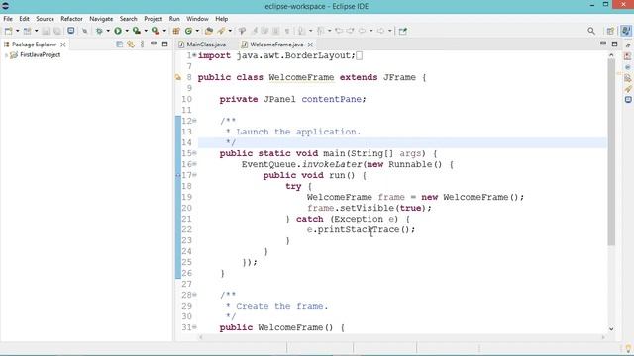634x356 pixels.
Task: Click the Pin Editor toolbar icon
Action: click(403, 31)
